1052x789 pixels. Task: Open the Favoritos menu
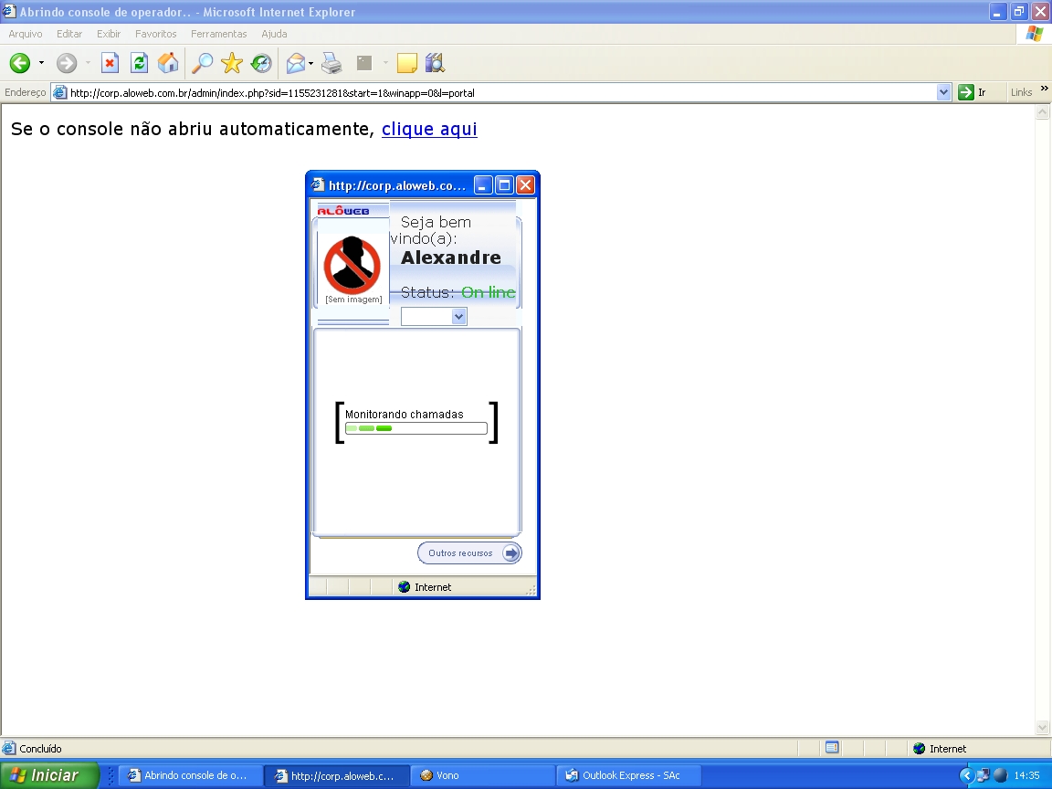pyautogui.click(x=155, y=34)
